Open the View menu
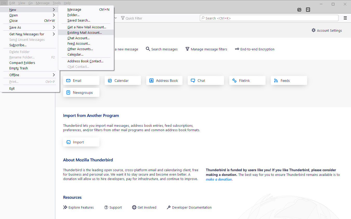351x219 pixels. 22,3
